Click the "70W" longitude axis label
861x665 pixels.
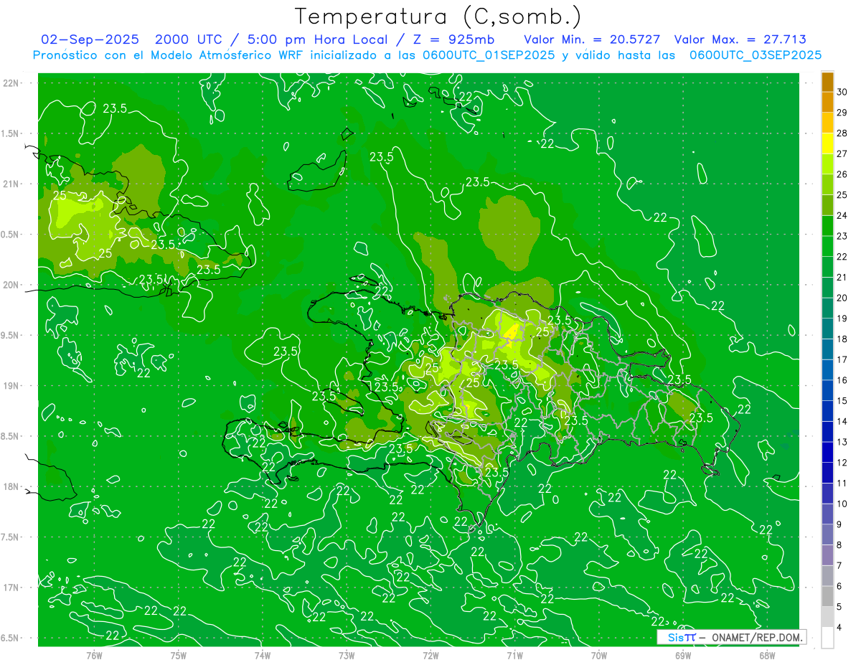(599, 656)
